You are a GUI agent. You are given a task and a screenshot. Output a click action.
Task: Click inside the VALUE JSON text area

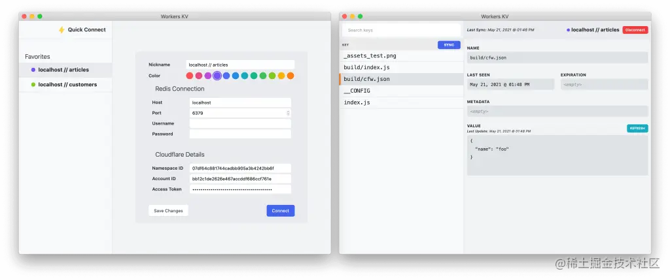[x=557, y=155]
